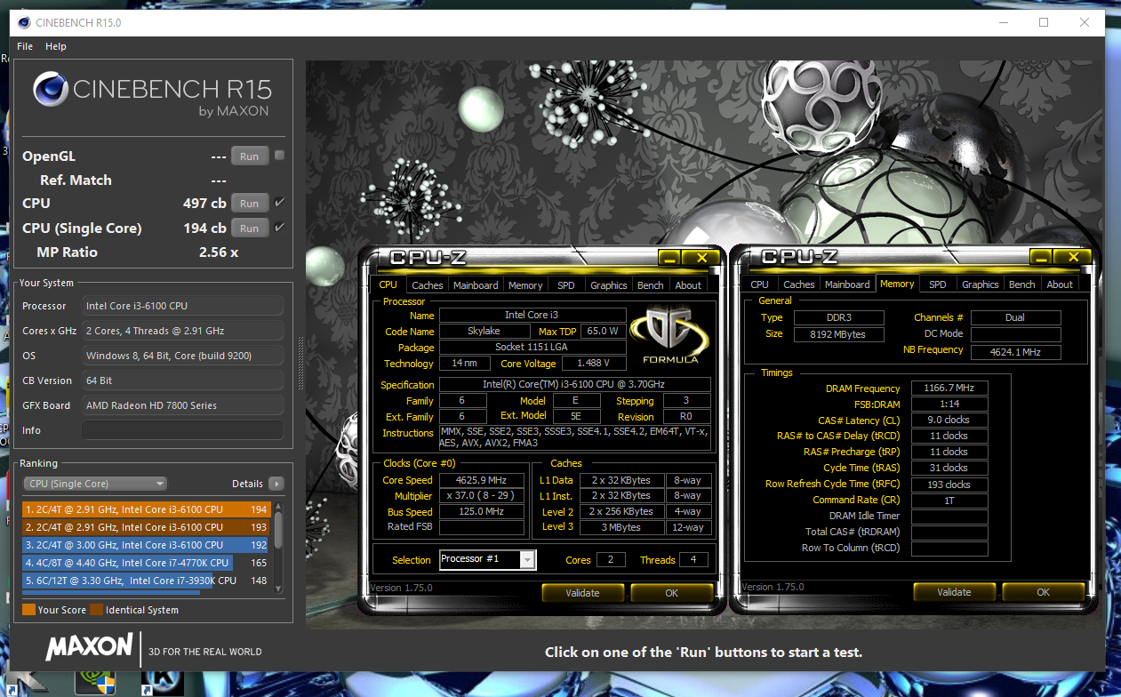The height and width of the screenshot is (697, 1121).
Task: Switch to SPD tab in CPU-Z CPU window
Action: point(566,285)
